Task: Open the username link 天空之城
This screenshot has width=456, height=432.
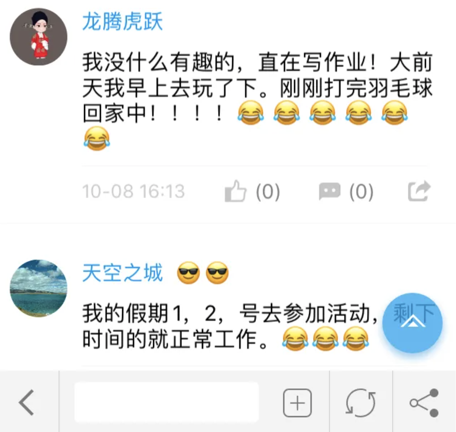Action: tap(122, 273)
